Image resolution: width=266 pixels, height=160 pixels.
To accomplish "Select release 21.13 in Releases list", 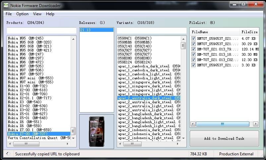I will point(97,30).
